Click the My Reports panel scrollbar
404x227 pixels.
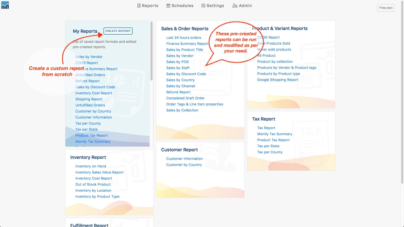[x=151, y=50]
